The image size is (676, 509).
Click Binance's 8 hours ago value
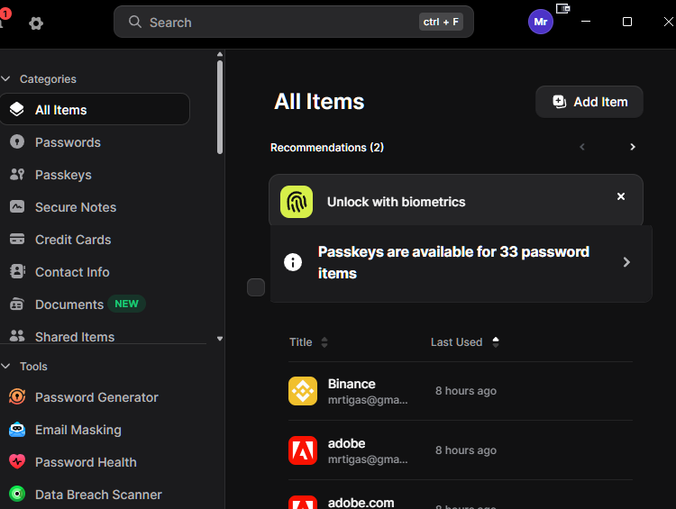466,391
